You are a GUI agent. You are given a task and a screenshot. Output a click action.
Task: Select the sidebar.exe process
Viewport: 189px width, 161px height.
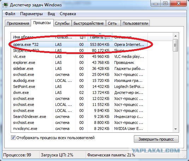[79, 68]
